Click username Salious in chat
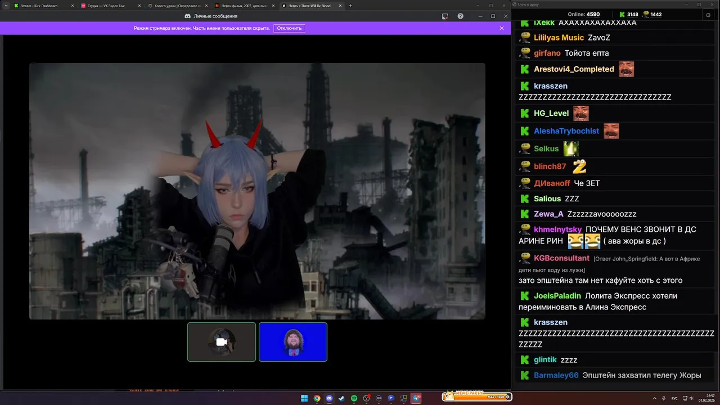The height and width of the screenshot is (405, 720). [547, 199]
